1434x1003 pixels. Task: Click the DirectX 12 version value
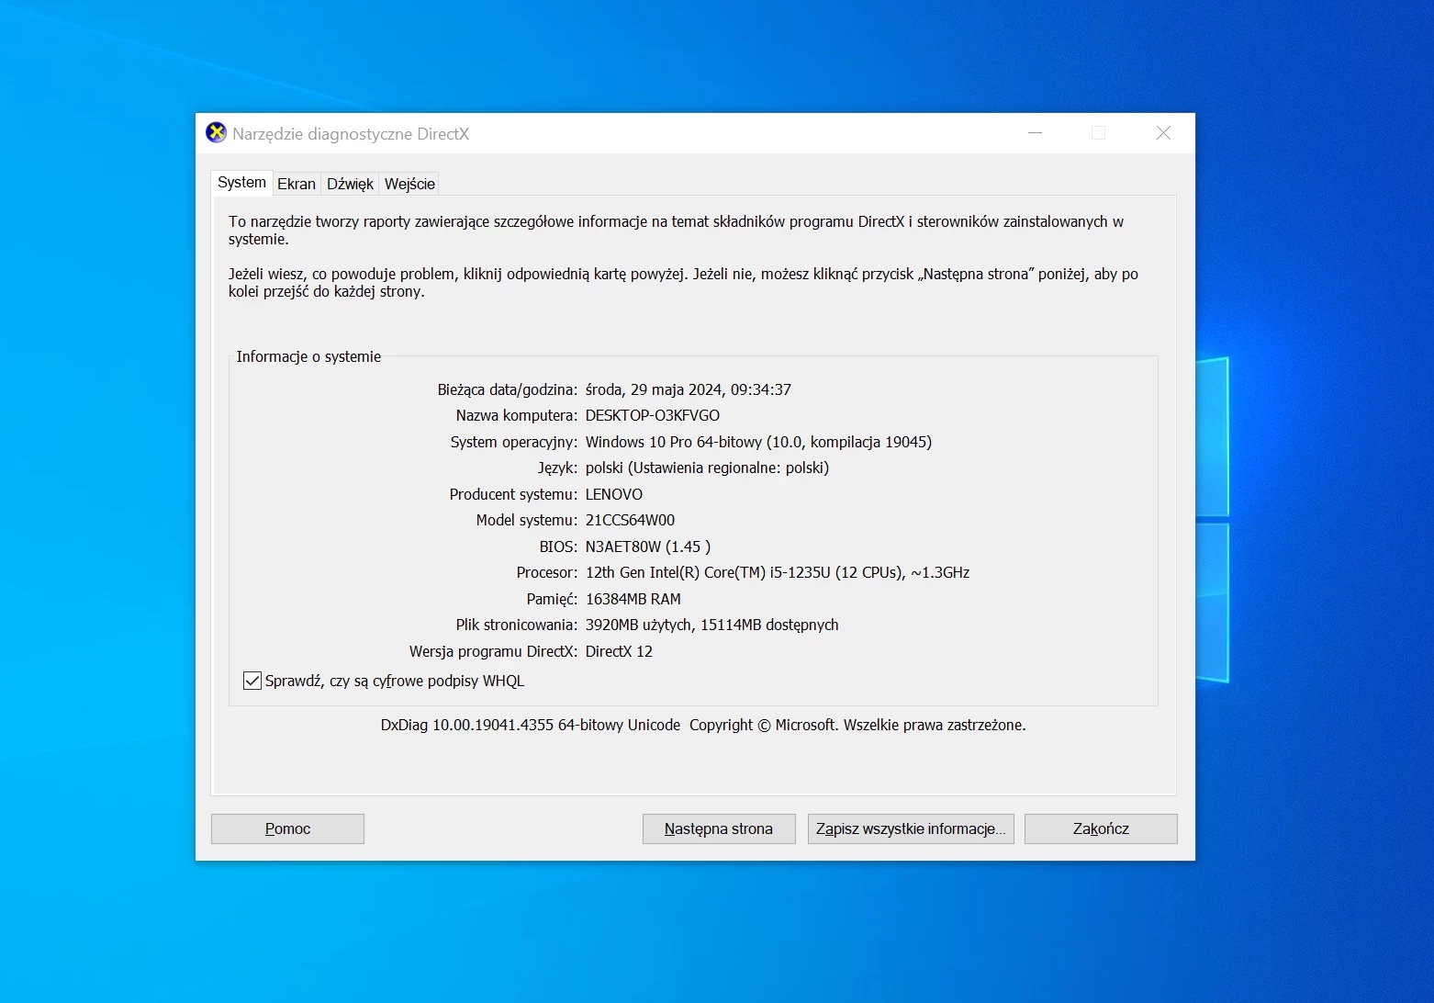619,651
